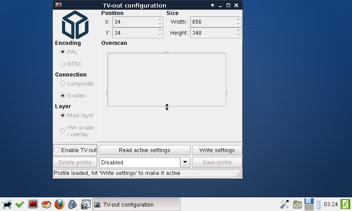Open the Xfce mouse menu icon
The width and height of the screenshot is (352, 211).
pos(7,204)
